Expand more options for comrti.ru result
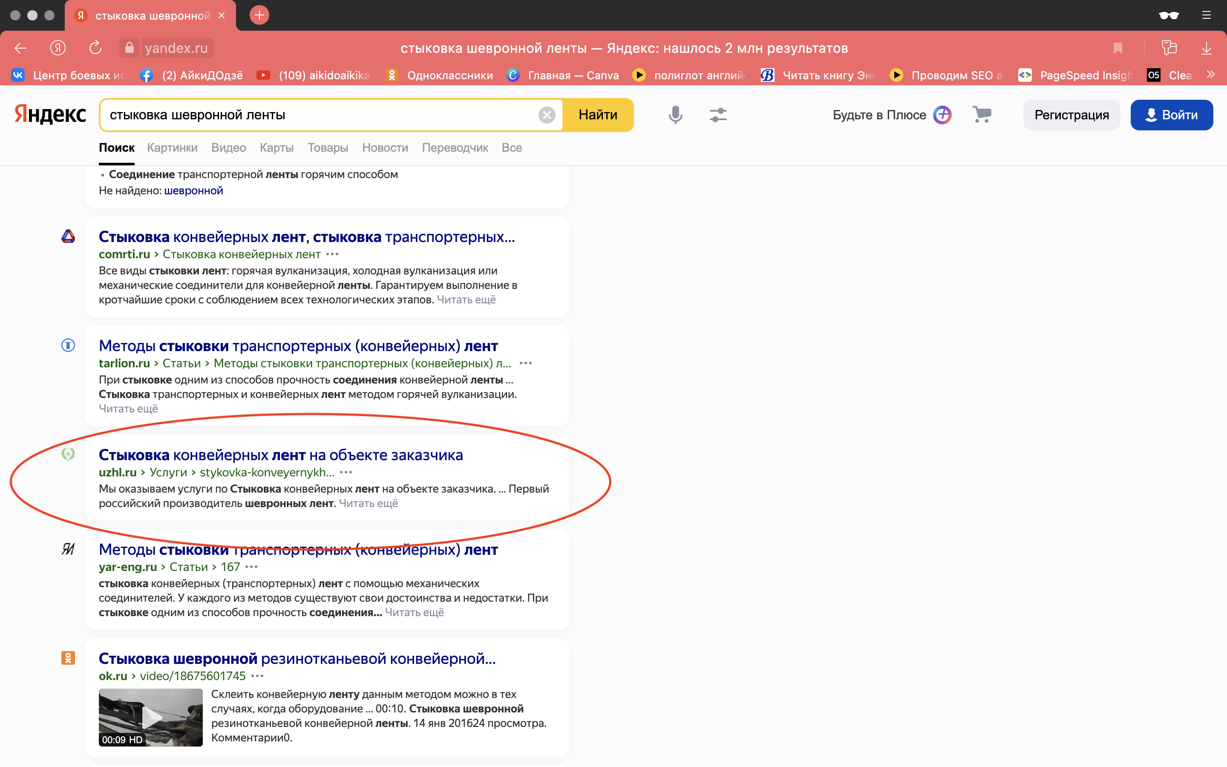The height and width of the screenshot is (767, 1227). pos(333,254)
